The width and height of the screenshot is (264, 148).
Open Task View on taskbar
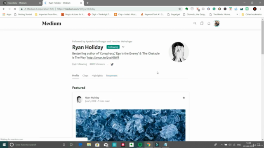click(71, 145)
